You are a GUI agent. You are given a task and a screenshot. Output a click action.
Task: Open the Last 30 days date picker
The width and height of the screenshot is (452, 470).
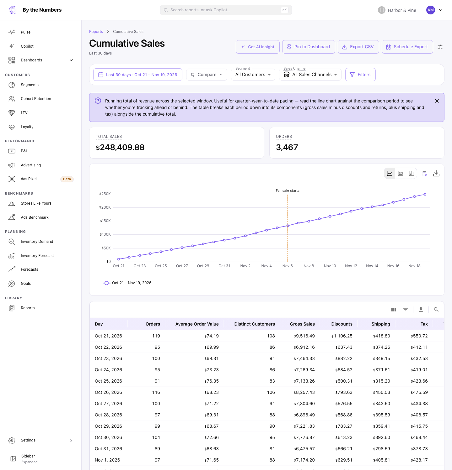138,75
